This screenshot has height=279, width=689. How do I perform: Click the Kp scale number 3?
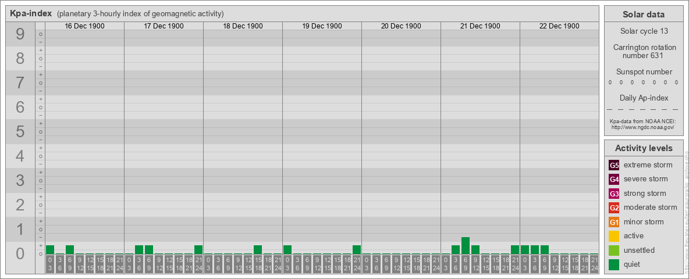tap(20, 180)
